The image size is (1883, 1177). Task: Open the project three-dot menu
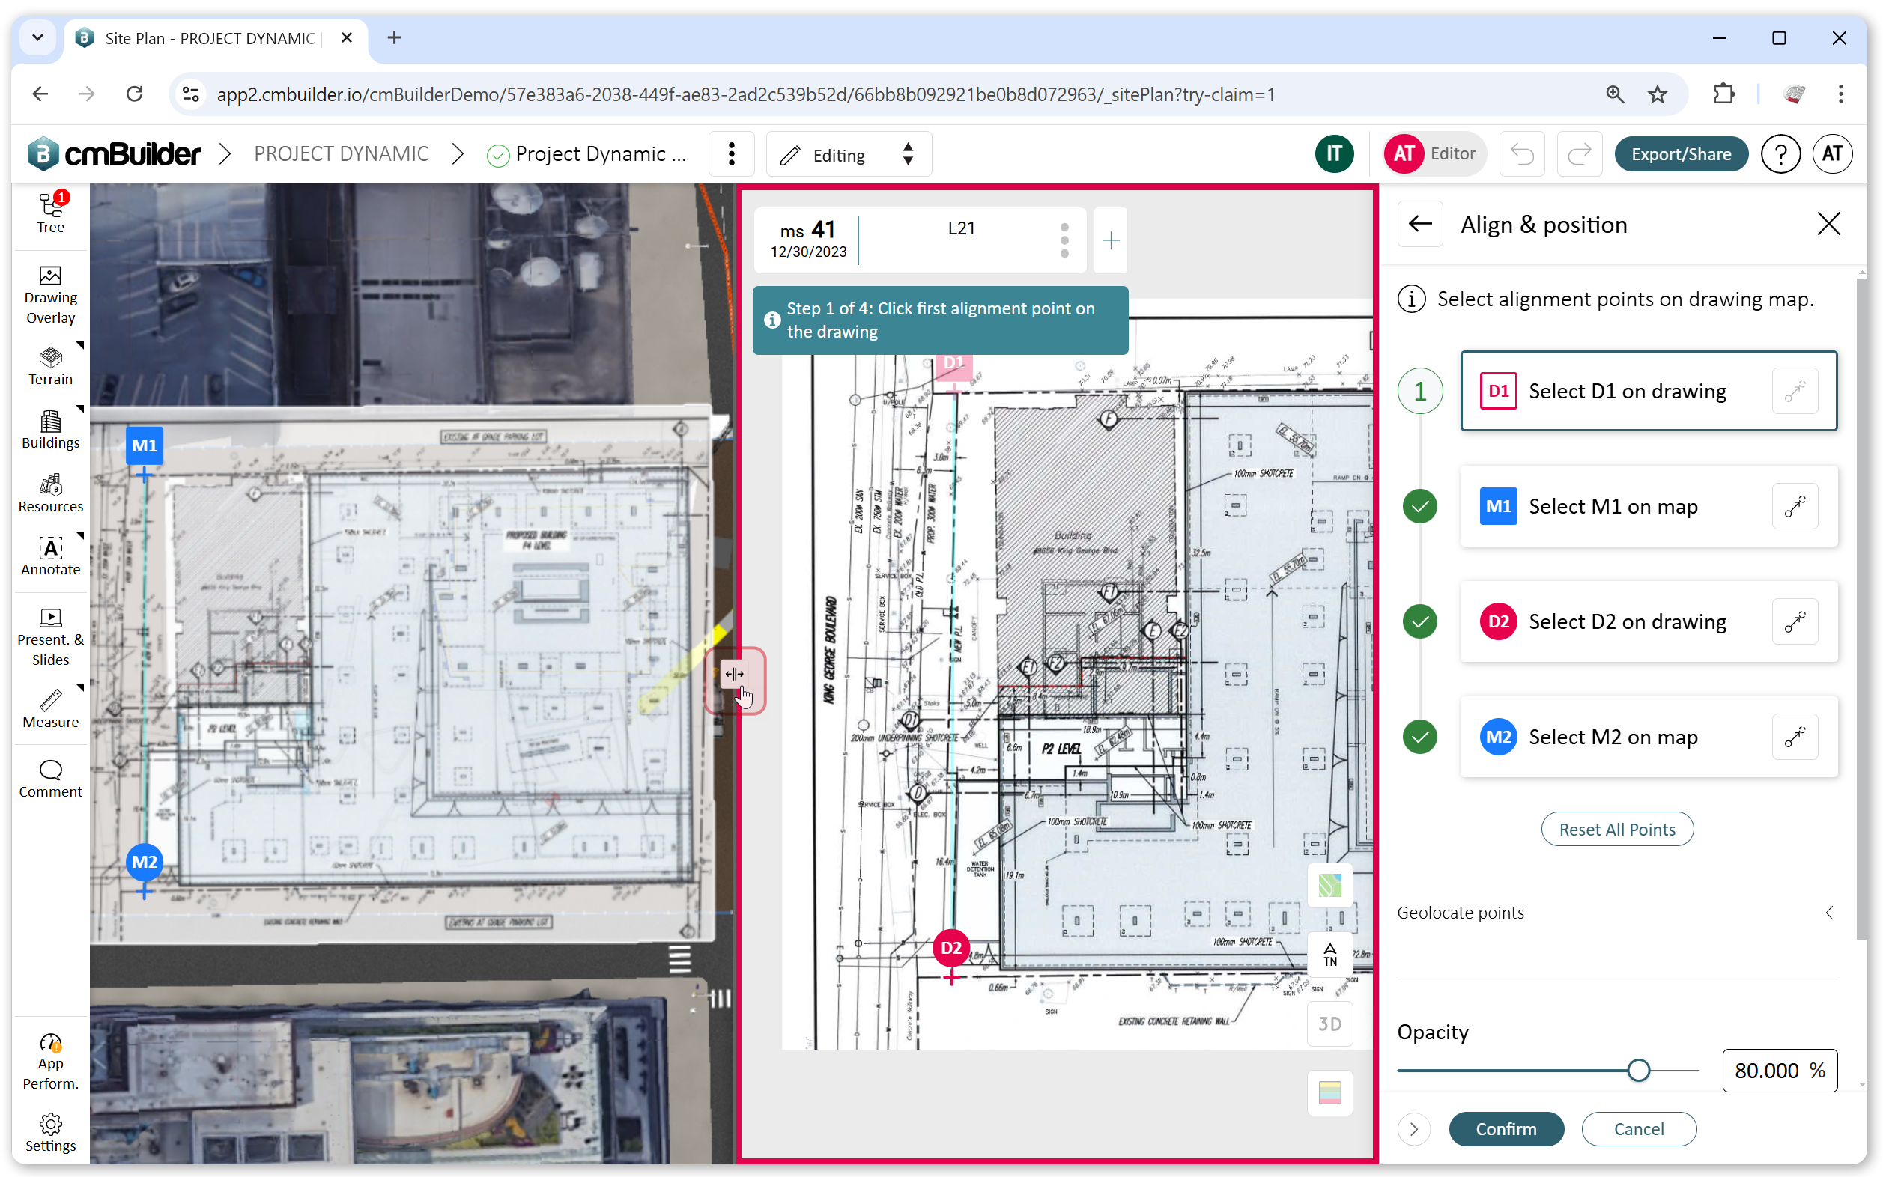pyautogui.click(x=731, y=154)
